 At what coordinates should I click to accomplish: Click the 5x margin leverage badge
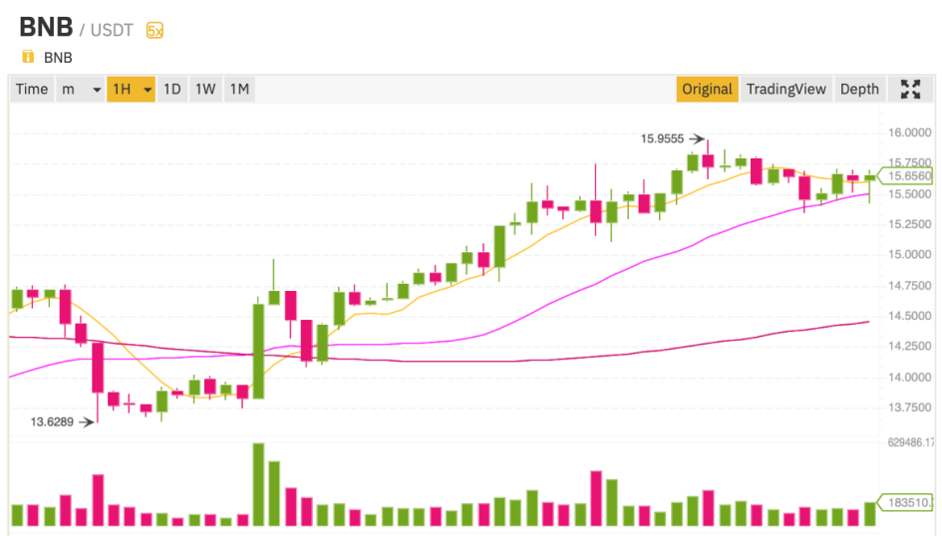[155, 31]
